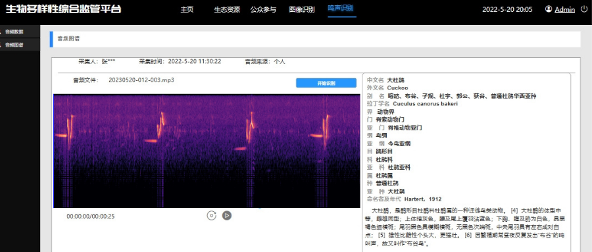Click the foreign name Cuckoo
592x252 pixels.
[x=397, y=88]
